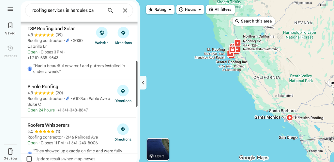Click review "They showed up exactly on time"
This screenshot has height=162, width=334.
click(78, 151)
